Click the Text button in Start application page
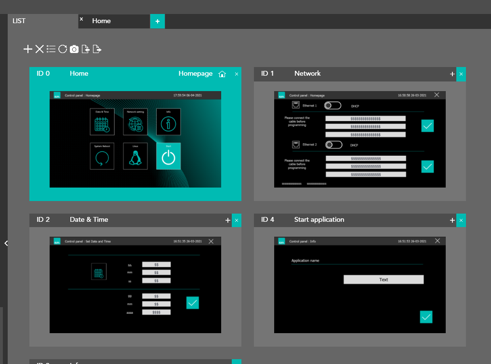Viewport: 491px width, 364px height. [384, 280]
